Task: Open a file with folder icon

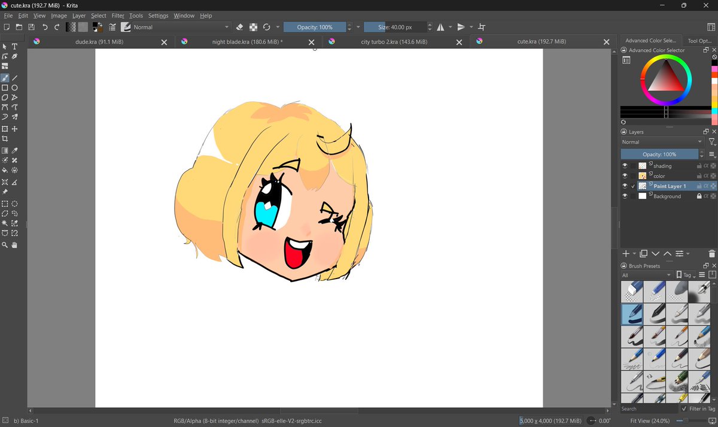Action: point(19,27)
